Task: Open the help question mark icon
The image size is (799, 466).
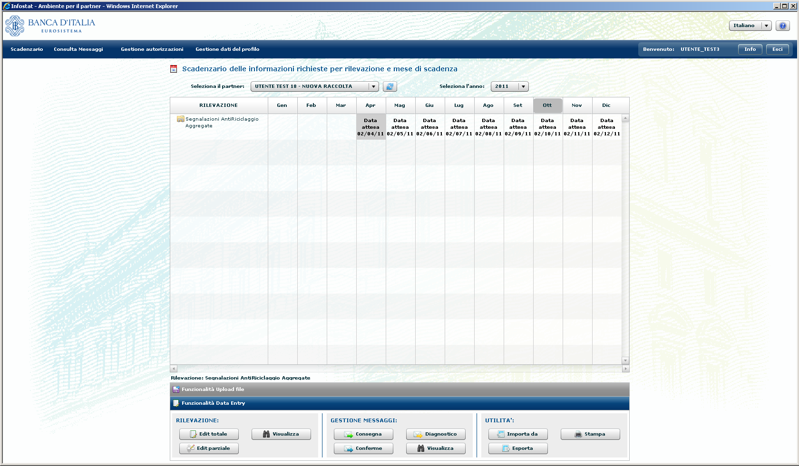Action: click(783, 26)
